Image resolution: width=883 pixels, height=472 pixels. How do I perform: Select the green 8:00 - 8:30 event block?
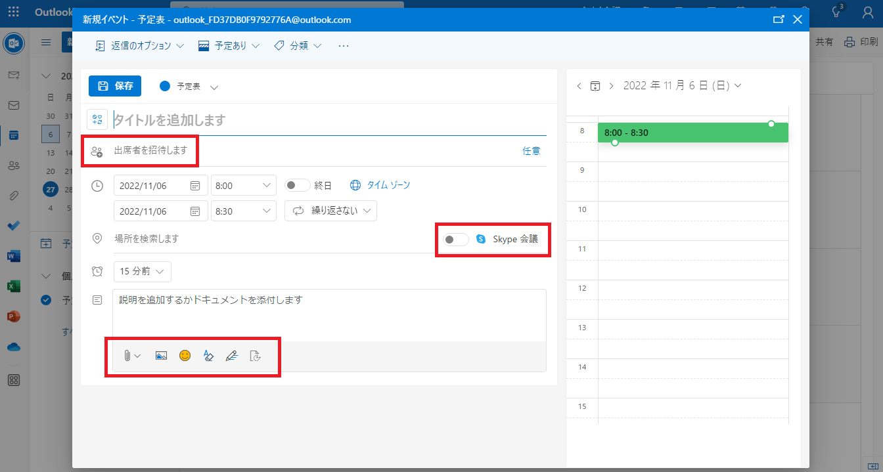690,133
